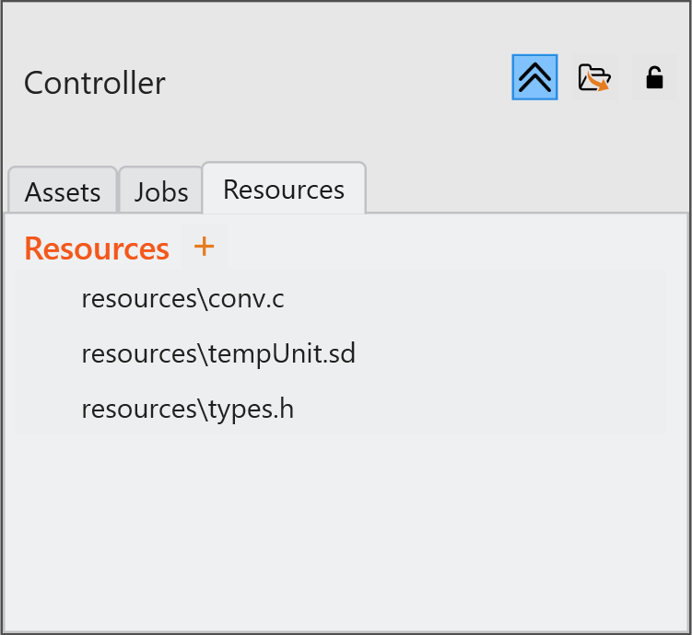Load a folder with the orange-arrow icon
Viewport: 692px width, 635px height.
click(x=594, y=78)
